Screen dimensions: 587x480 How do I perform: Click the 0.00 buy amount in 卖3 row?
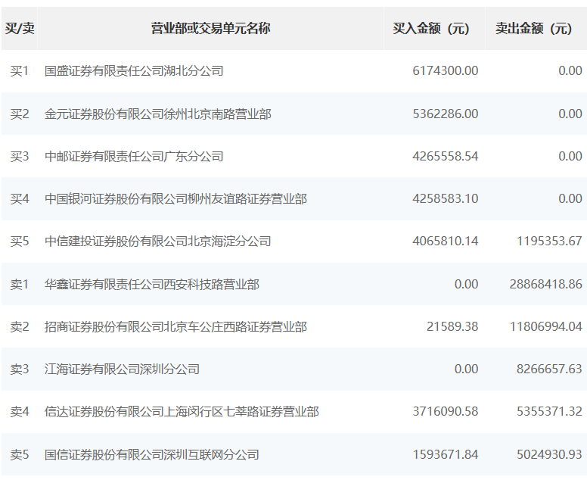(466, 369)
